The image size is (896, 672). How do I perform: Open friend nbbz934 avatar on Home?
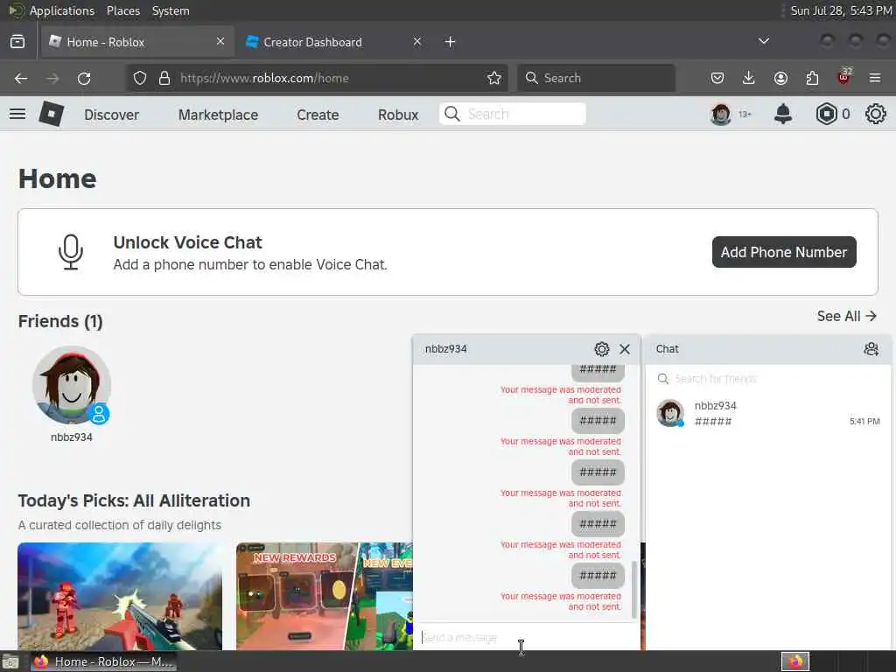point(72,385)
